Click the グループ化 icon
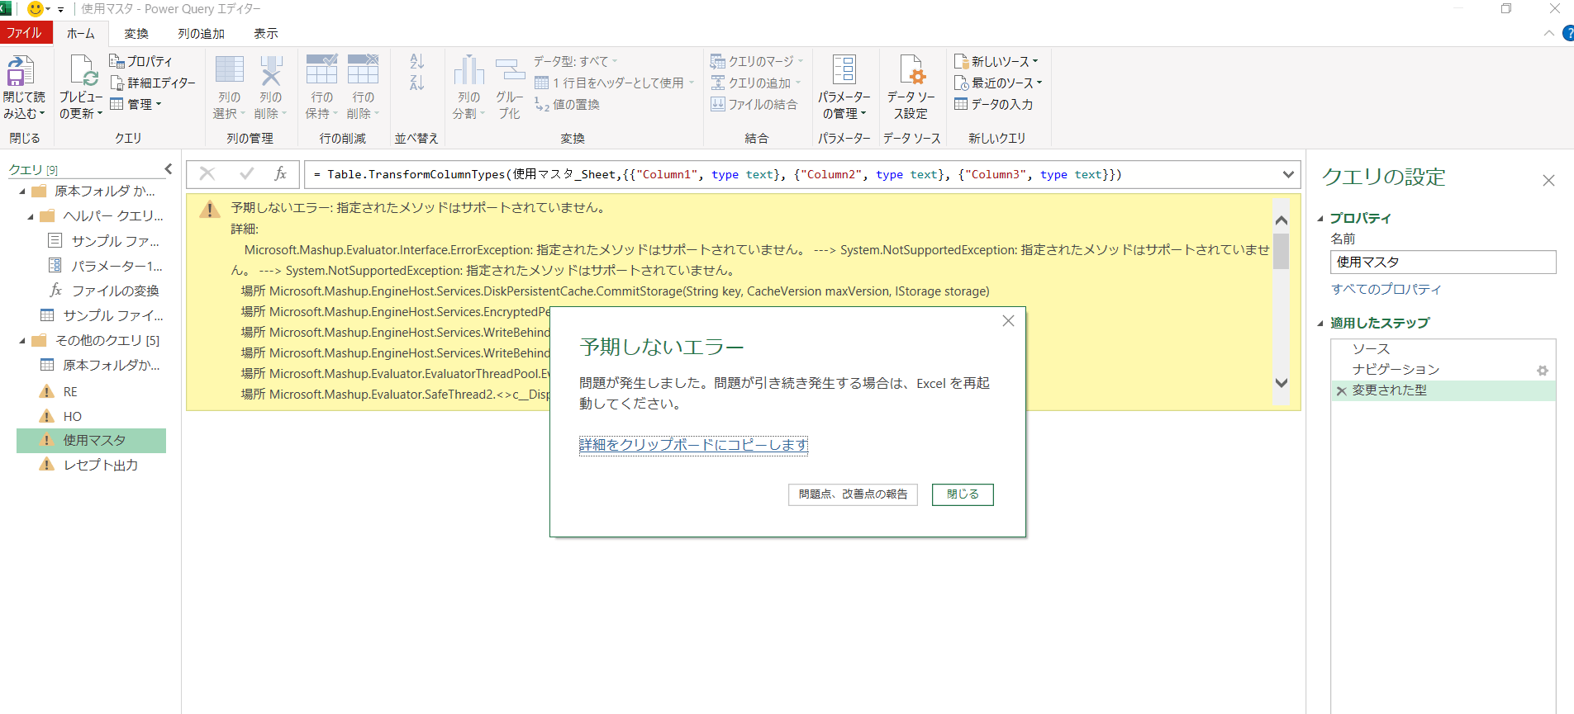 tap(510, 69)
